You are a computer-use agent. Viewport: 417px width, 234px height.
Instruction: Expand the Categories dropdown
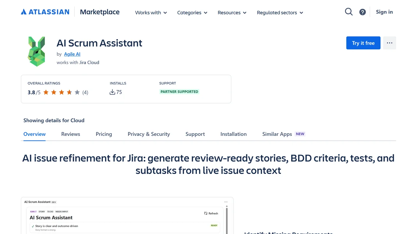pyautogui.click(x=192, y=13)
